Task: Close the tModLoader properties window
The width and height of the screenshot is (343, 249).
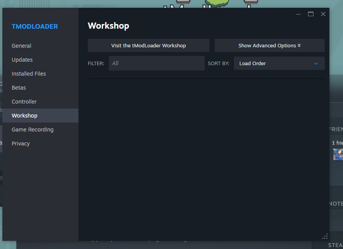Action: tap(323, 14)
